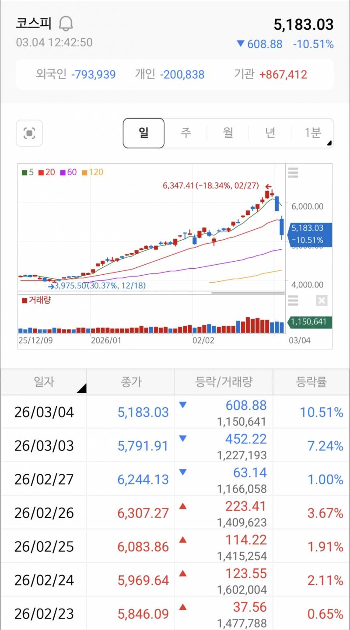Switch to the 주 weekly tab
Image resolution: width=350 pixels, height=630 pixels.
(186, 133)
